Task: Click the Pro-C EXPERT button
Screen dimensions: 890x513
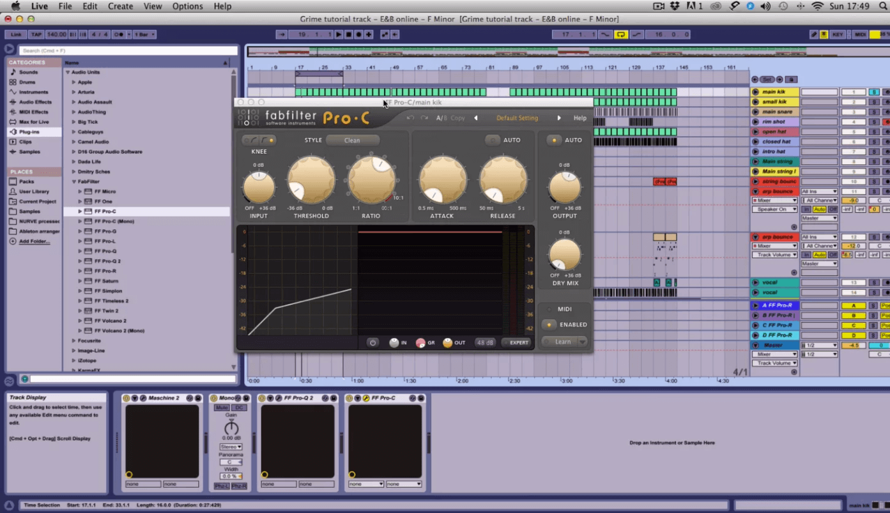Action: (516, 343)
